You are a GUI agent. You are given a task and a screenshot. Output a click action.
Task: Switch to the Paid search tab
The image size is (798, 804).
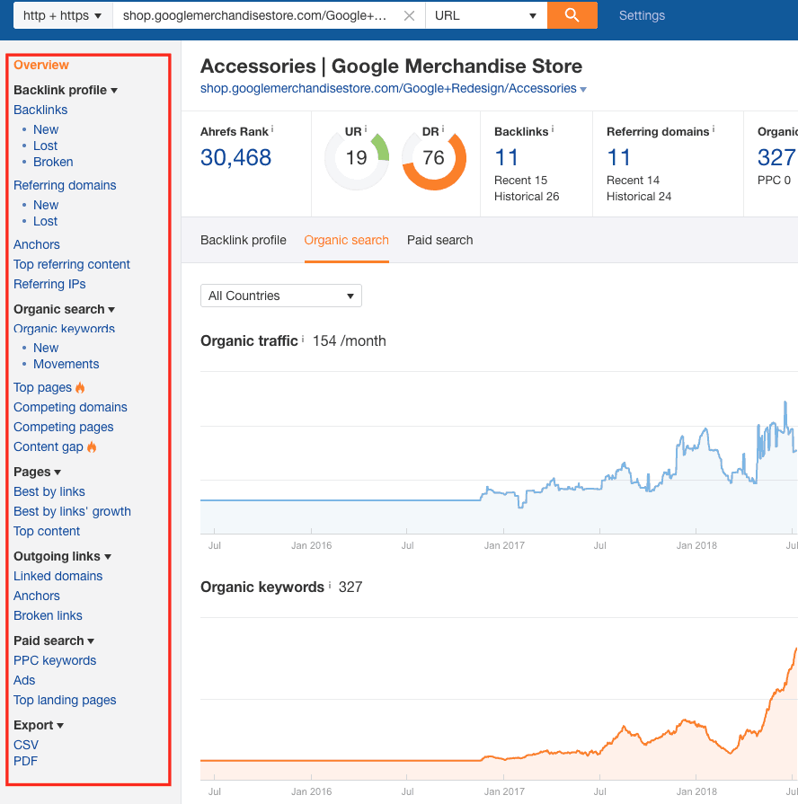click(439, 240)
